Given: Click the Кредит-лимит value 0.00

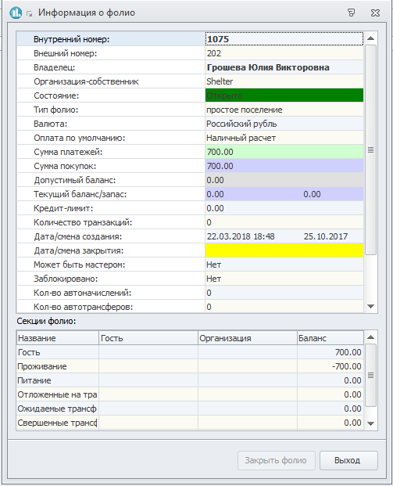Looking at the screenshot, I should (216, 208).
